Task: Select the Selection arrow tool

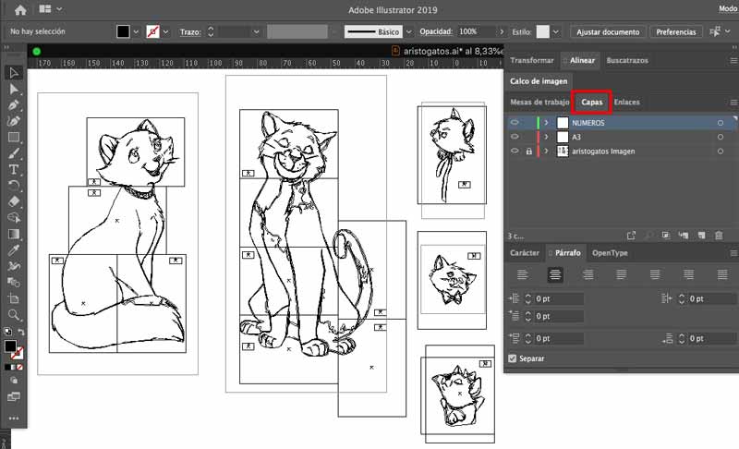Action: [14, 73]
